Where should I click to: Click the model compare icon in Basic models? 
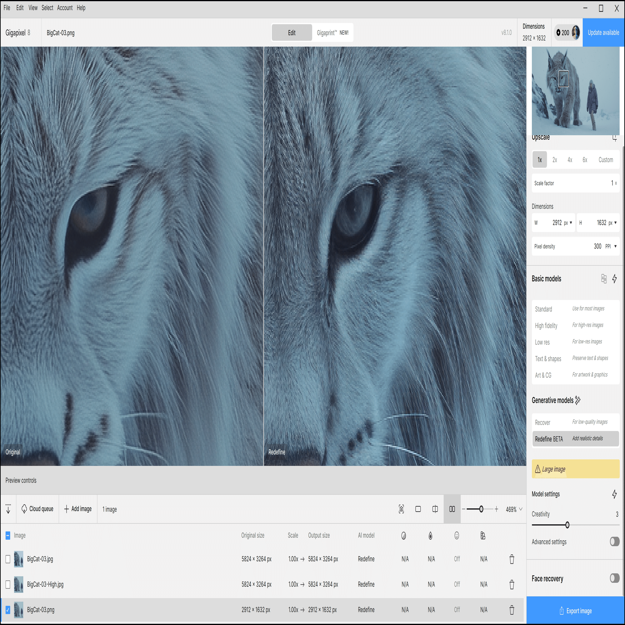(604, 278)
